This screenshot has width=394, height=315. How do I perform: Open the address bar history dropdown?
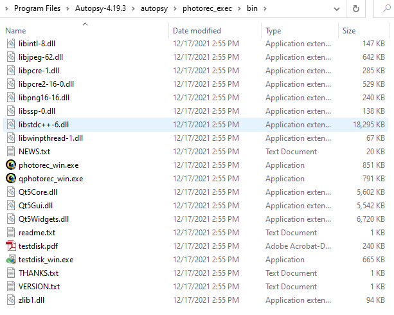coord(336,9)
